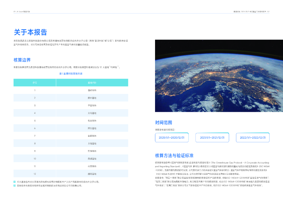Click the 核算边界 section heading
The image size is (283, 200).
point(22,60)
